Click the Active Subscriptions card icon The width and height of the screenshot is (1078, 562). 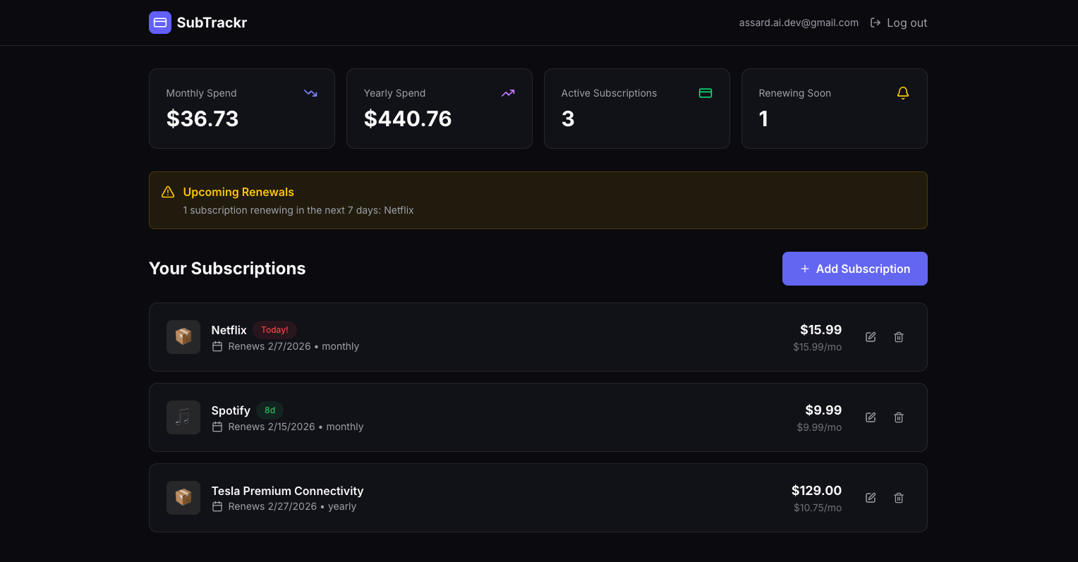(x=705, y=93)
